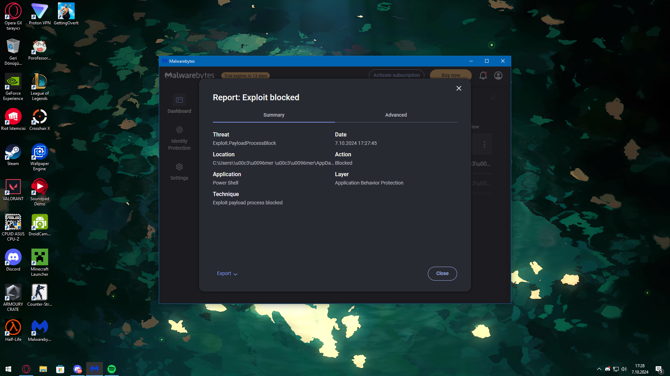Close the Exploit blocked report dialog with X

459,88
